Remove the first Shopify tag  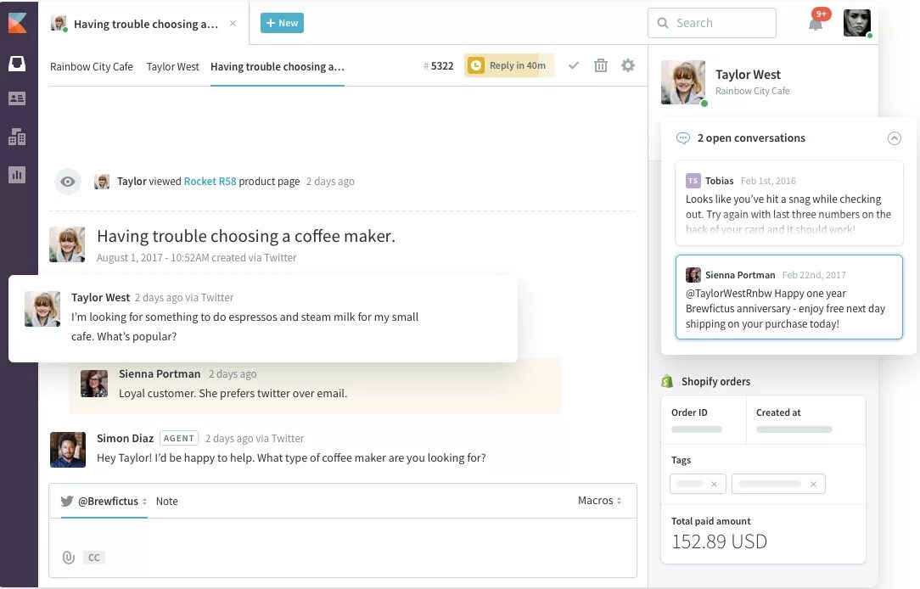(714, 484)
